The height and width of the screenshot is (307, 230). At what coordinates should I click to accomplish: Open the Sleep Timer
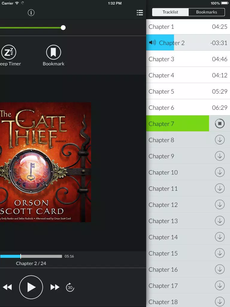click(x=9, y=55)
